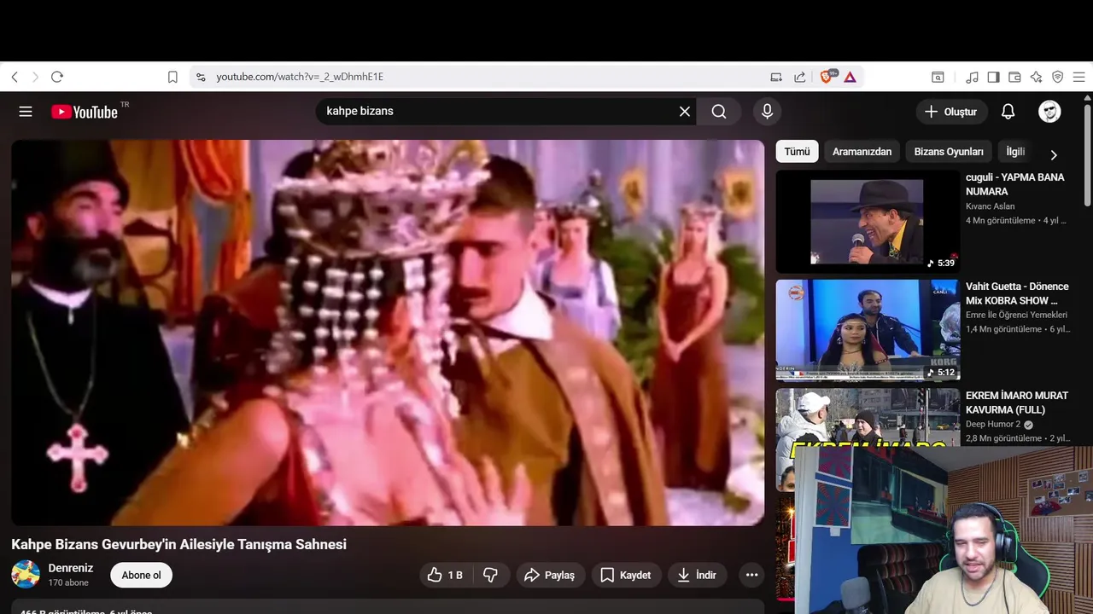Viewport: 1093px width, 614px height.
Task: Open Leo AI sparkle icon
Action: (x=1036, y=77)
